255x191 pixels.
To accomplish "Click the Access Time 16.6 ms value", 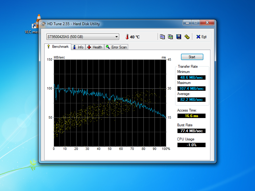I will click(191, 116).
